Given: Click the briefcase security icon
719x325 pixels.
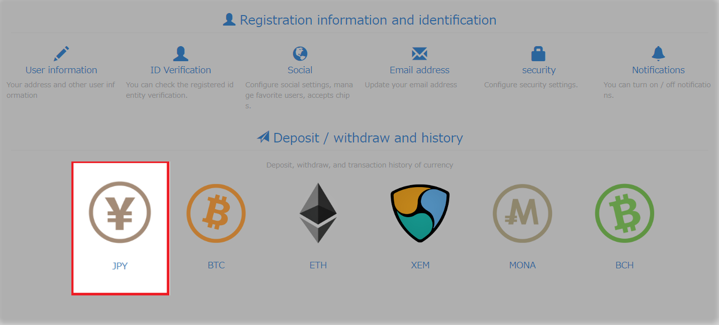Looking at the screenshot, I should click(x=538, y=53).
